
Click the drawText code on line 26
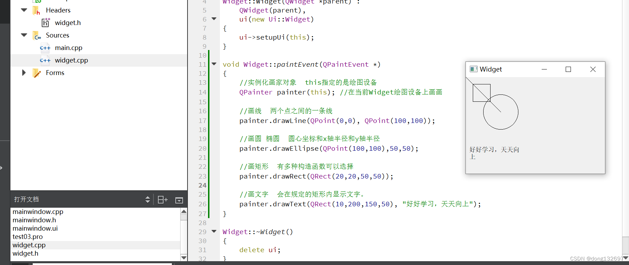tap(360, 204)
